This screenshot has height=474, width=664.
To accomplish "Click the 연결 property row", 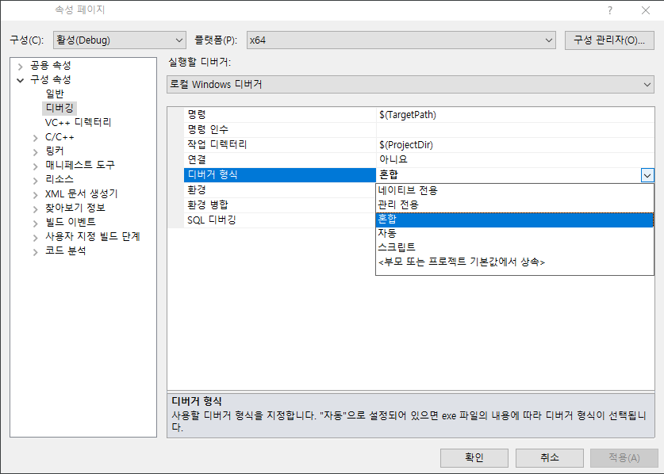I will click(x=280, y=159).
